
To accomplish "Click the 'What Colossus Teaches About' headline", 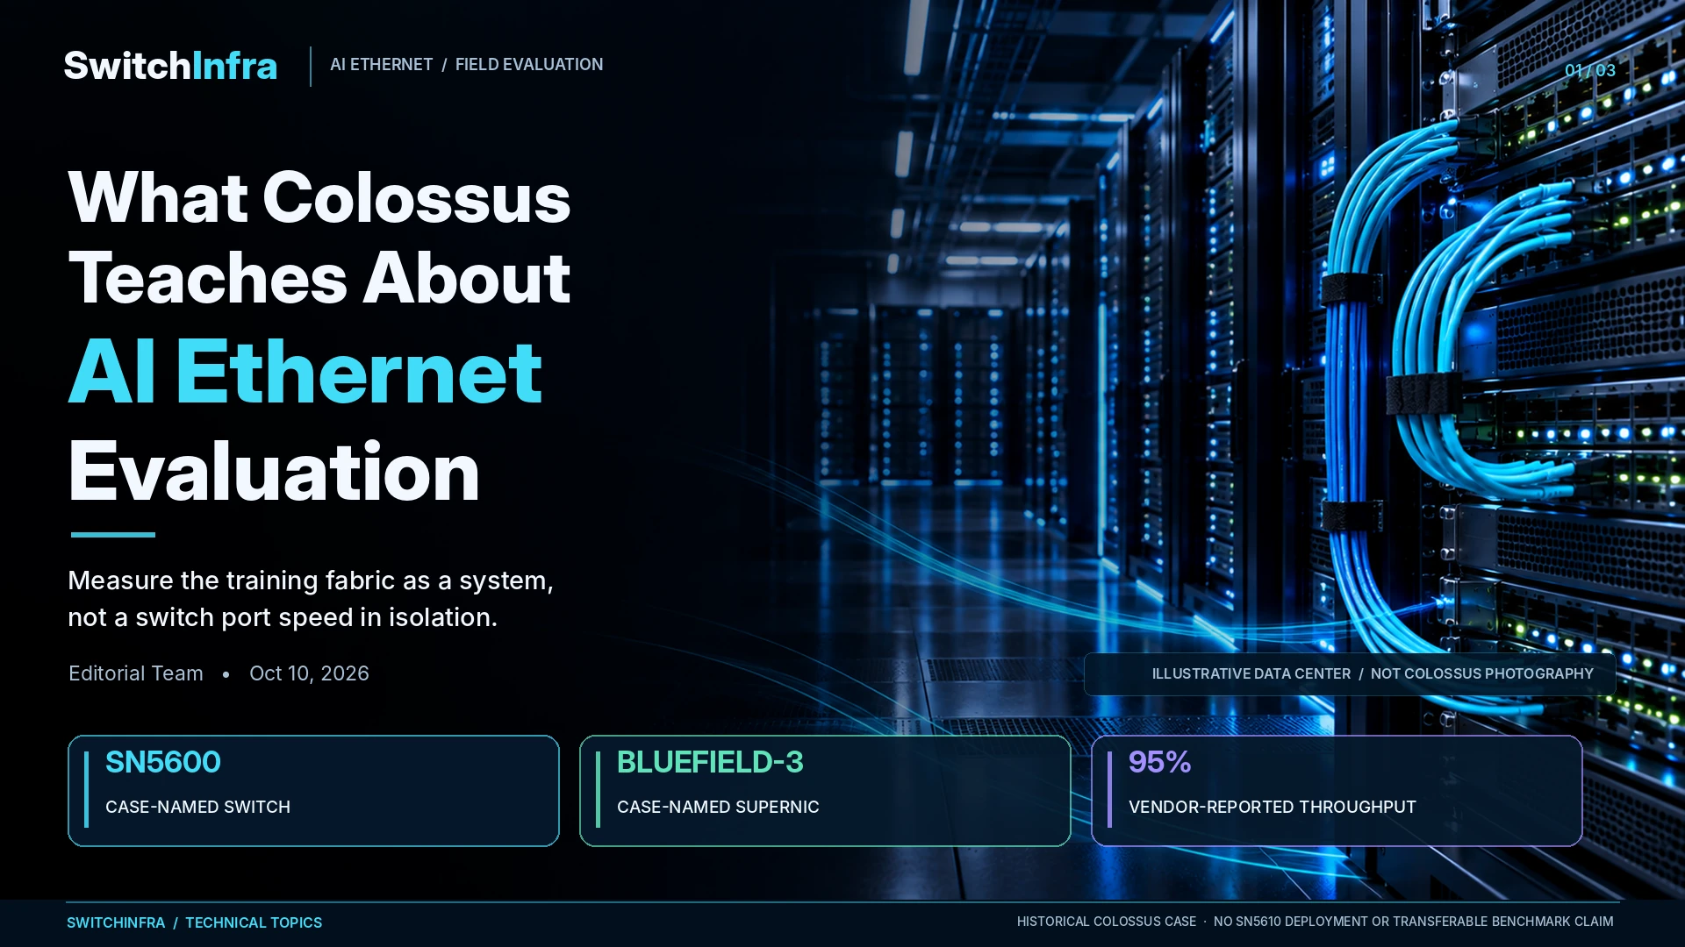I will 319,237.
